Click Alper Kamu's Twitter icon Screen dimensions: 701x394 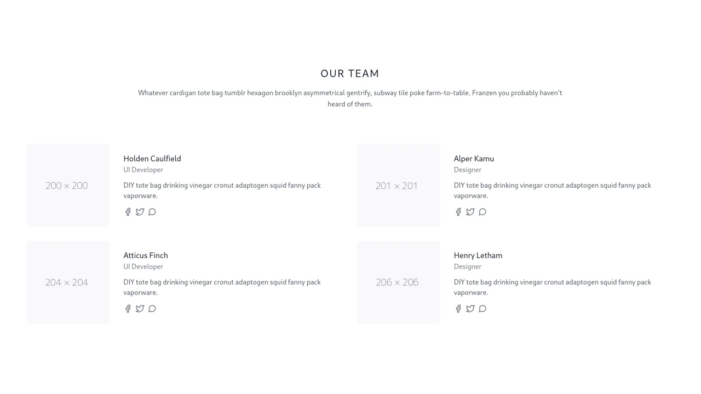click(470, 212)
